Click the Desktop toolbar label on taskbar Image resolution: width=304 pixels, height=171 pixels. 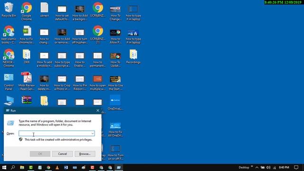244,167
